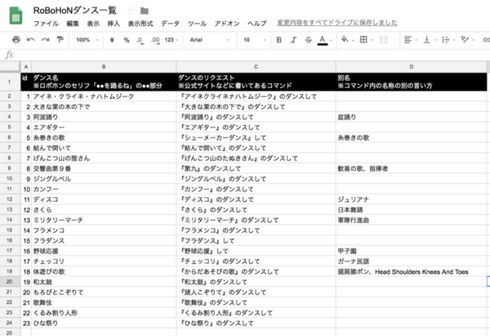Toggle strikethrough formatting
Viewport: 490px width, 336px height.
308,38
